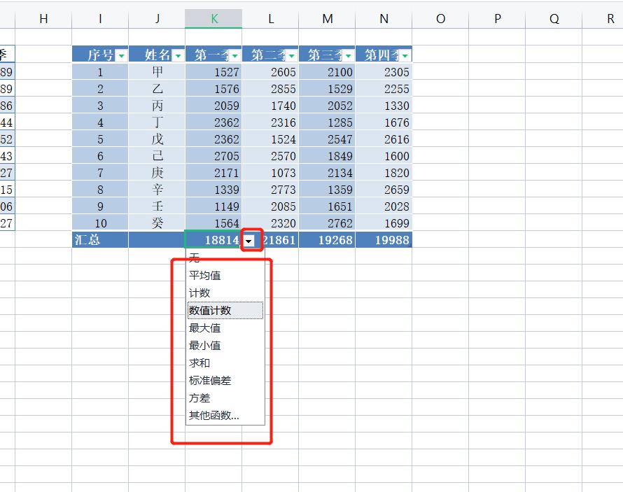
Task: Select the highlighted 数值计数 option
Action: coord(204,310)
